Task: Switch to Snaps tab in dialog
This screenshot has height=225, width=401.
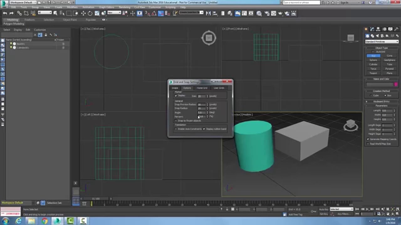Action: coord(175,88)
